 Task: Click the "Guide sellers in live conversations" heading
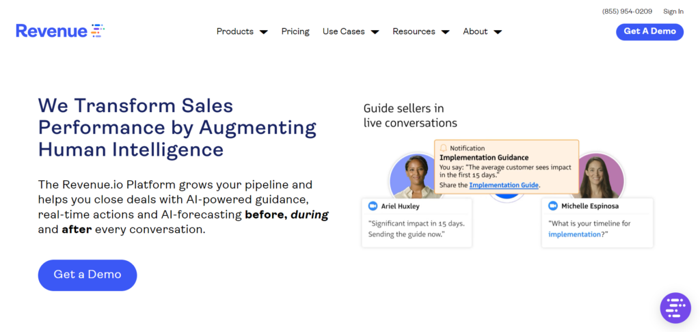[x=410, y=115]
